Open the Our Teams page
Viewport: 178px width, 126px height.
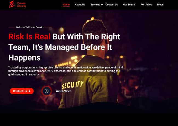click(x=129, y=5)
